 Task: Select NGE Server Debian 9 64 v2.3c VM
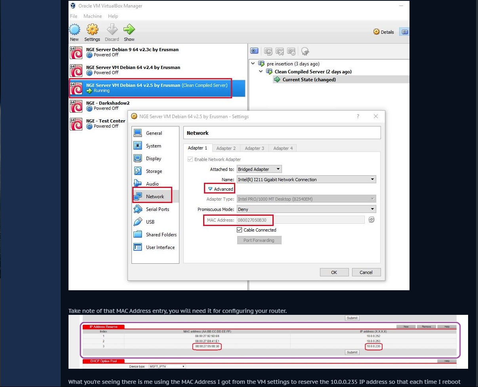point(157,52)
